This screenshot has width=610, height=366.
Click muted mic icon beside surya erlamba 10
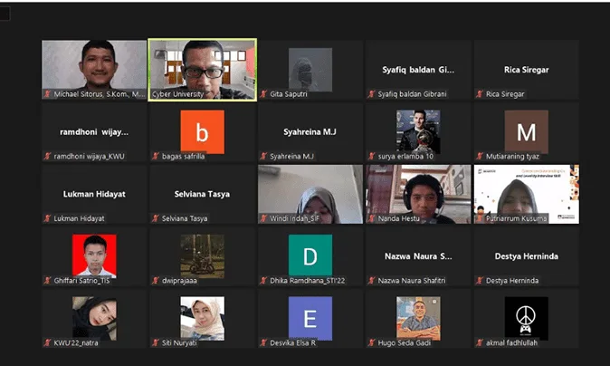click(372, 156)
